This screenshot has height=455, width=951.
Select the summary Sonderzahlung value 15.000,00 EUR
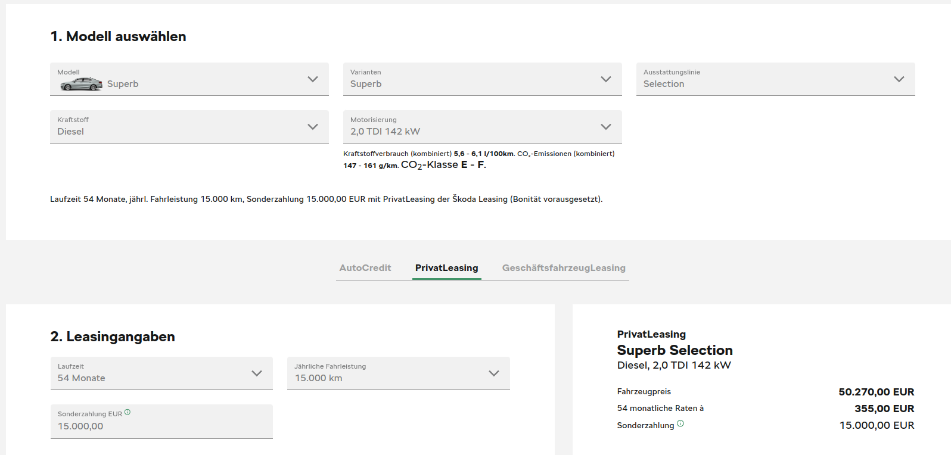877,425
